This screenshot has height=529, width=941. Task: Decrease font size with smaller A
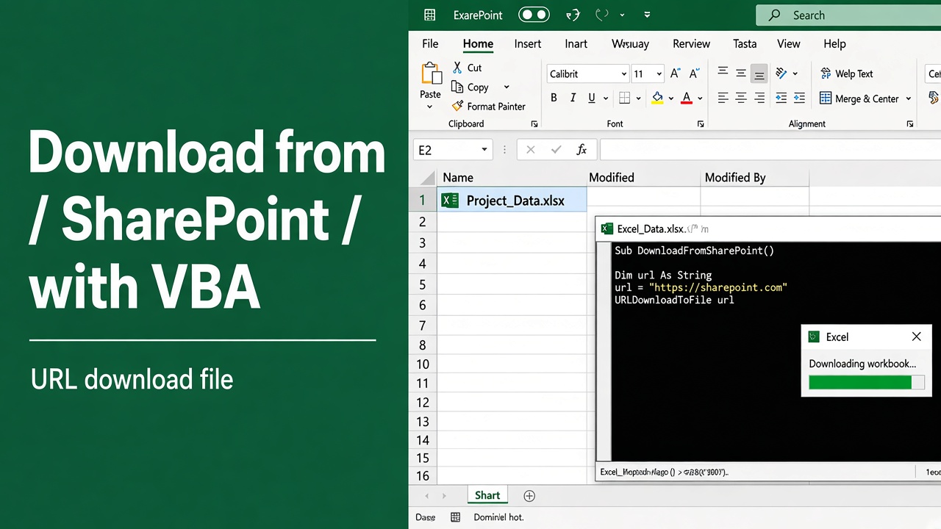tap(695, 73)
